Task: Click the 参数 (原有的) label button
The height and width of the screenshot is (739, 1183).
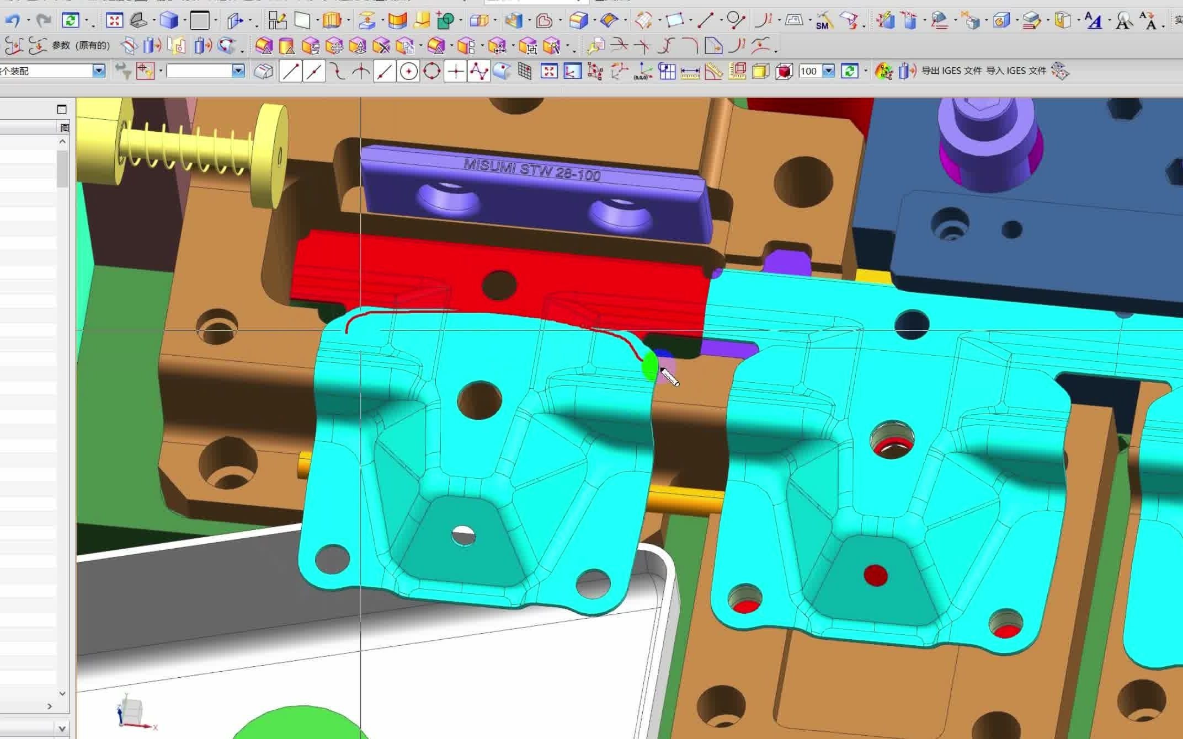Action: click(x=81, y=45)
